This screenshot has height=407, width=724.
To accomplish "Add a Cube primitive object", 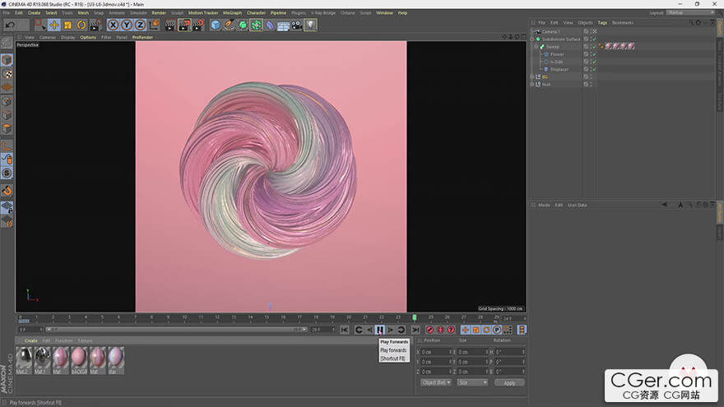I will (x=216, y=25).
